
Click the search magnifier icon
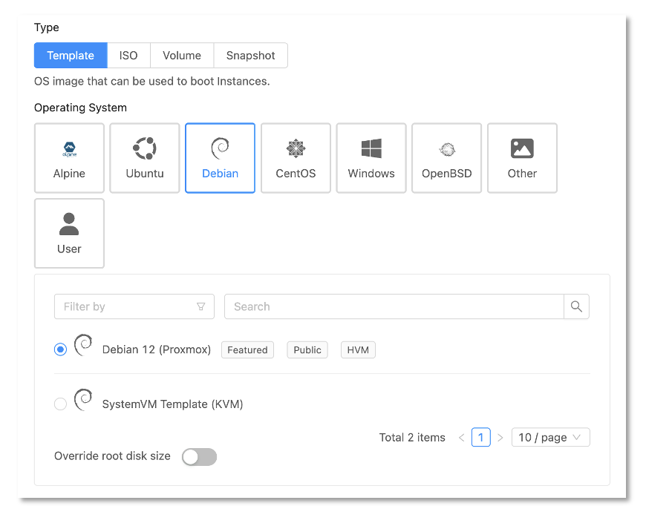[x=576, y=306]
